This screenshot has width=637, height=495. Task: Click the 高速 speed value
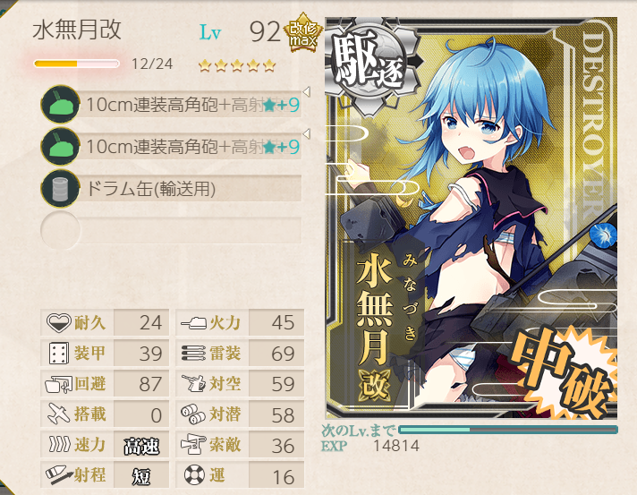tap(141, 446)
